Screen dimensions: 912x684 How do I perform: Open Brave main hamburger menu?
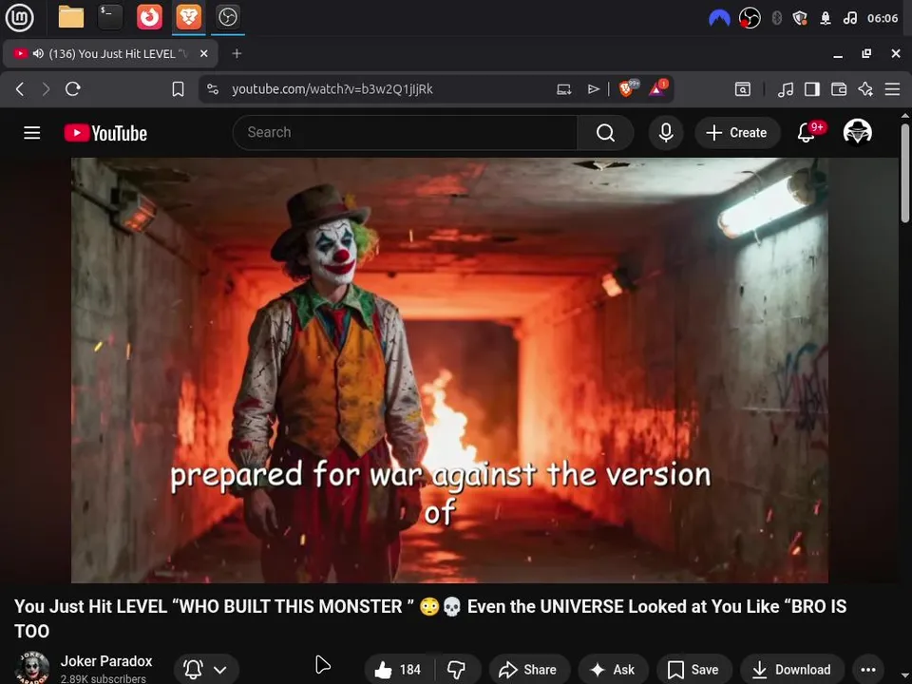(892, 89)
